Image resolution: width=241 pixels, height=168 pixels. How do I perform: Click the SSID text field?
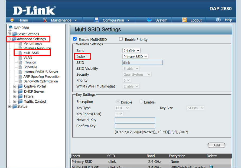tap(142, 63)
